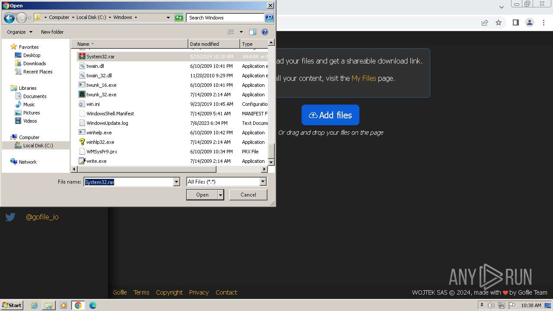Viewport: 553px width, 311px height.
Task: Open the @gofile_io Twitter link
Action: coord(42,217)
